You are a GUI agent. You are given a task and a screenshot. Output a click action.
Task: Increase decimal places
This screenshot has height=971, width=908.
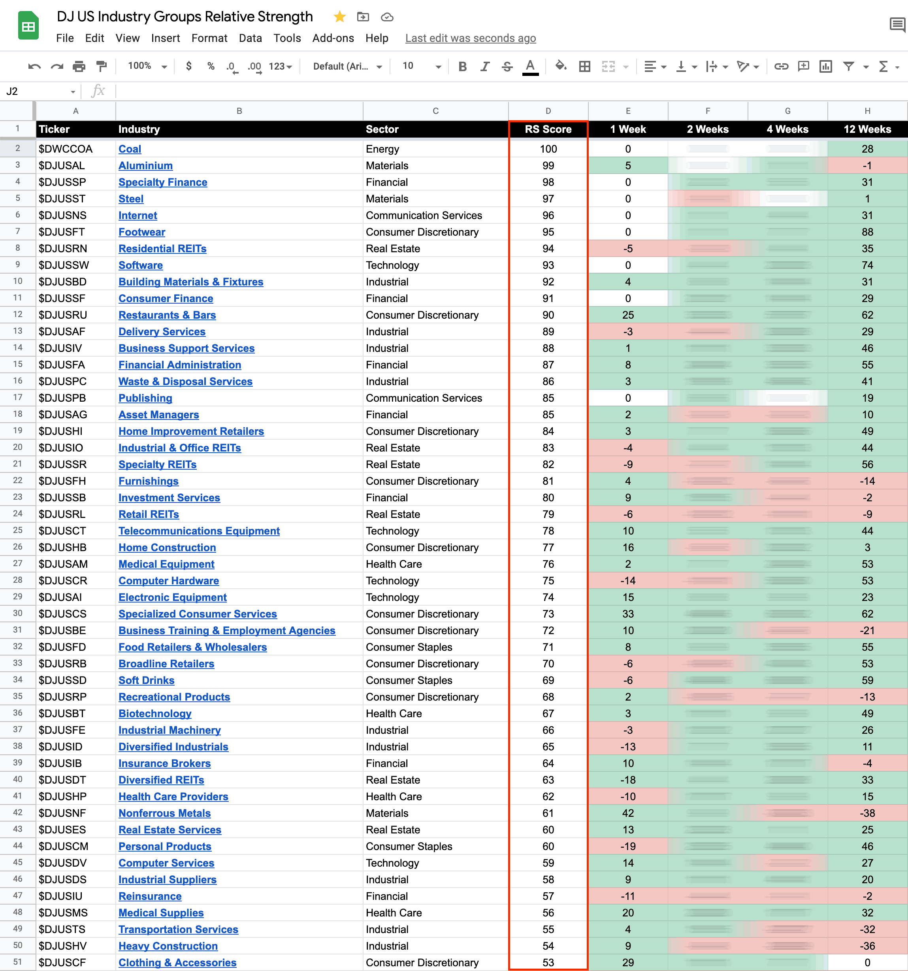[x=254, y=66]
